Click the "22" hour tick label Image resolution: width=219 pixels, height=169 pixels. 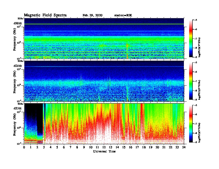point(171,147)
